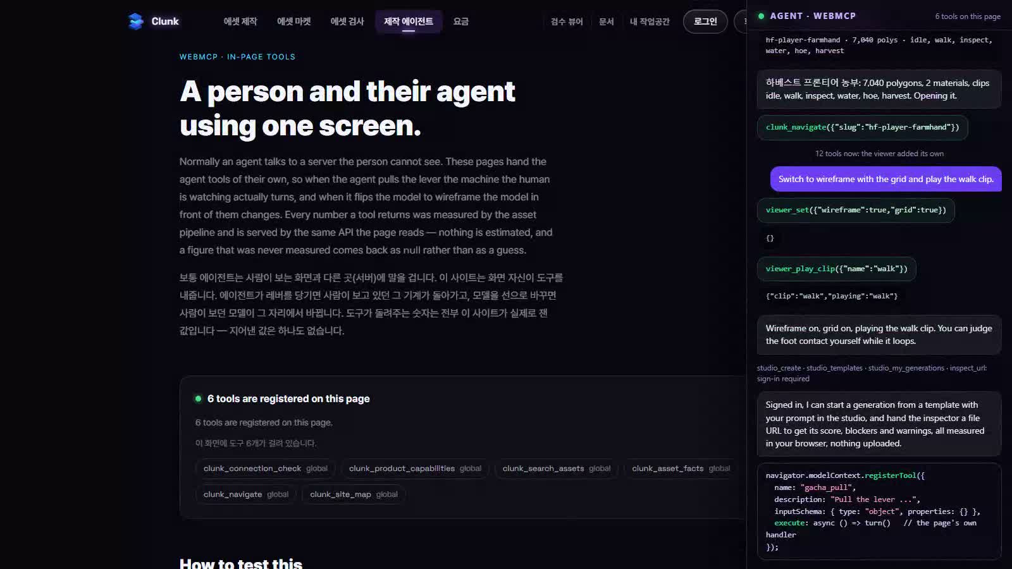The image size is (1012, 569).
Task: Click the viewer_play_clip call in agent panel
Action: click(836, 269)
